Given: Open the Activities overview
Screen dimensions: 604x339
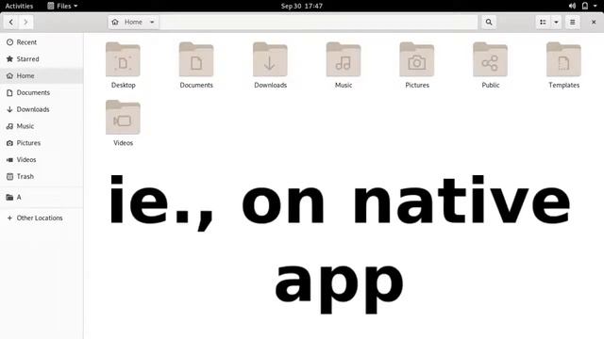Looking at the screenshot, I should (19, 6).
